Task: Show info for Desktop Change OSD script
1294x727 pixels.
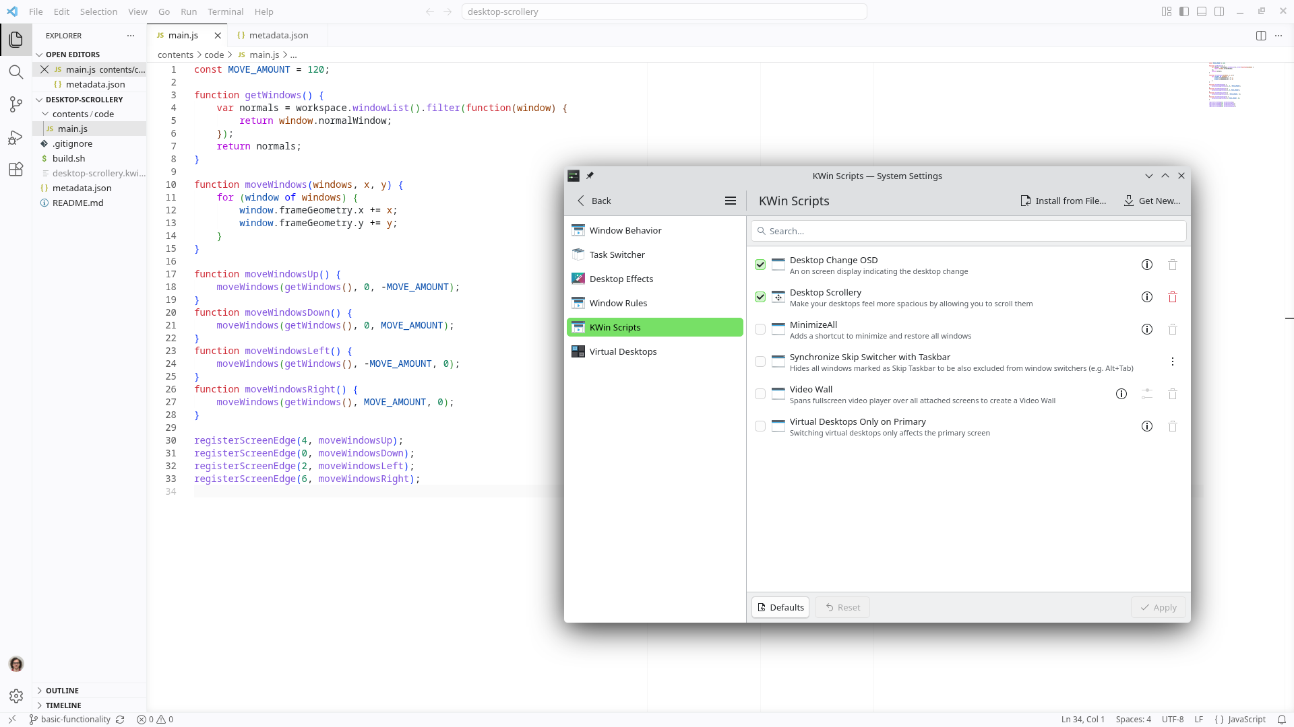Action: (1147, 265)
